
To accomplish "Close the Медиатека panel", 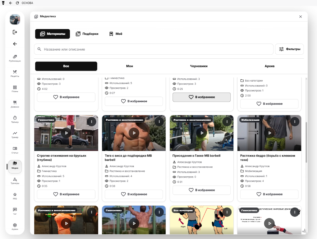I will pos(300,17).
